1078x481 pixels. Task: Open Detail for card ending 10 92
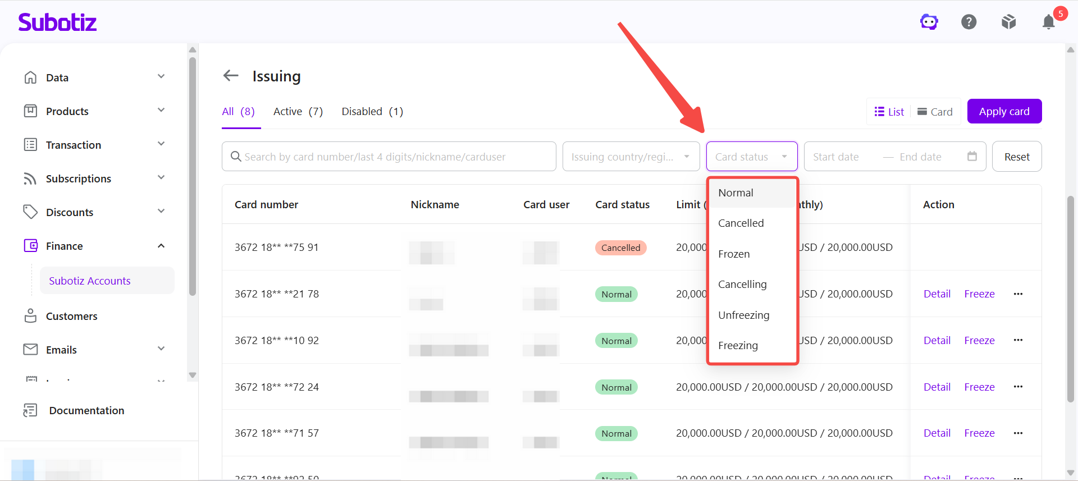coord(937,340)
